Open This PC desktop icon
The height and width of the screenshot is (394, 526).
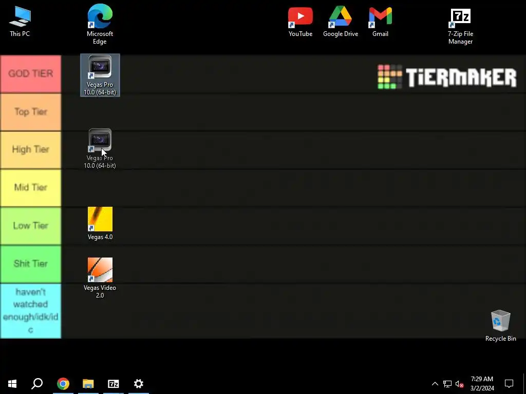(x=20, y=21)
